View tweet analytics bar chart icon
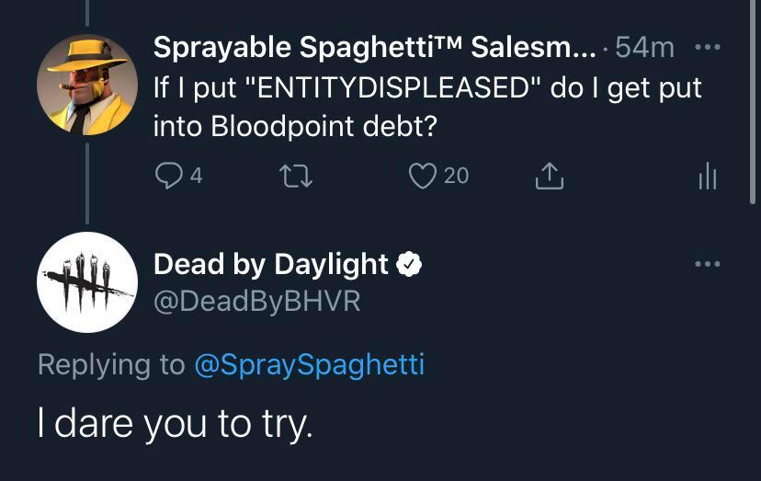This screenshot has width=761, height=481. coord(706,175)
